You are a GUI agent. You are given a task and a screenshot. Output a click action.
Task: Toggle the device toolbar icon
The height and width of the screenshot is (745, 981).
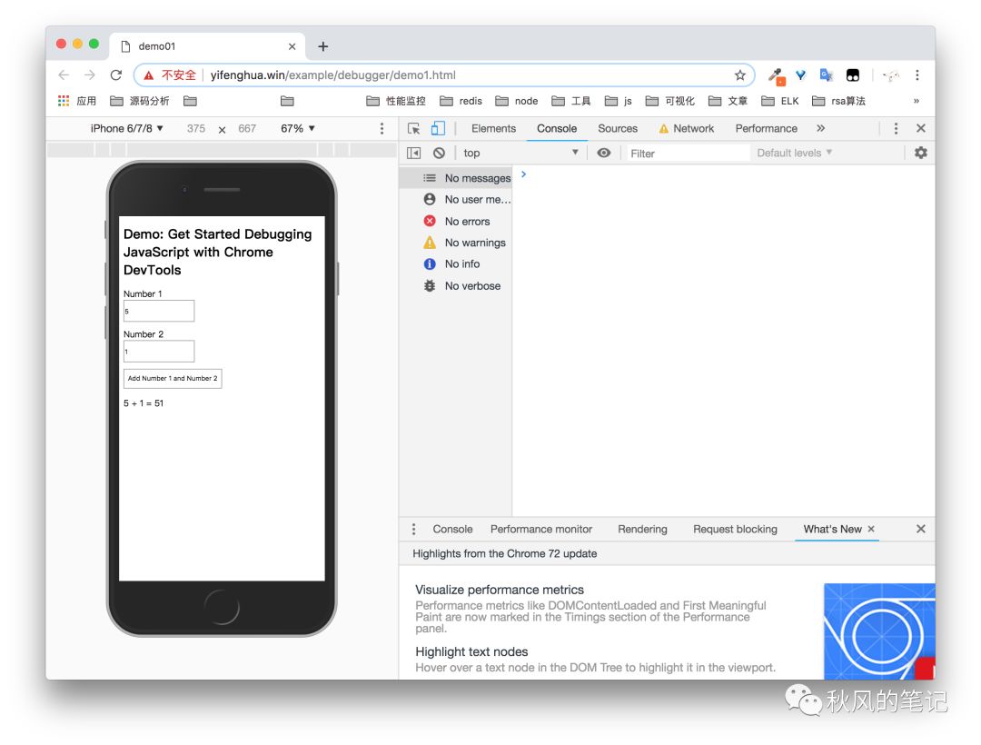coord(438,128)
